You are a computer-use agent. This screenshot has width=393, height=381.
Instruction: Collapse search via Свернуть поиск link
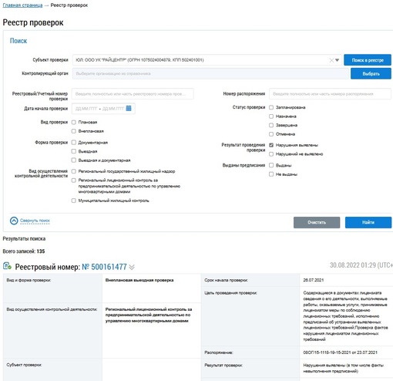[x=35, y=221]
